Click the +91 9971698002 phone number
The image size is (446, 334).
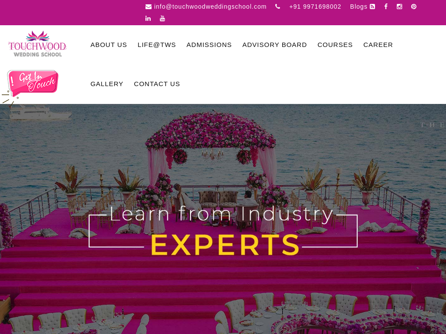[x=315, y=7]
